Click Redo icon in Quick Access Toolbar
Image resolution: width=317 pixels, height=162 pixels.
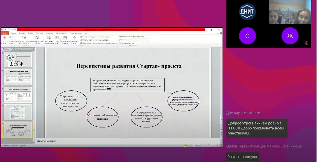pos(13,29)
